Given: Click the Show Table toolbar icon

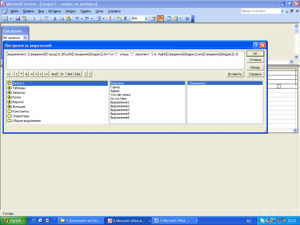Looking at the screenshot, I should [x=119, y=18].
